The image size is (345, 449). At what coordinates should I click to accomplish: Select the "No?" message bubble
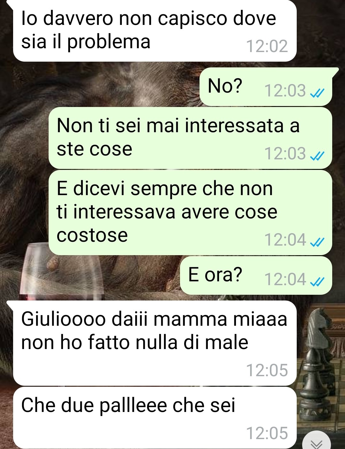point(266,87)
